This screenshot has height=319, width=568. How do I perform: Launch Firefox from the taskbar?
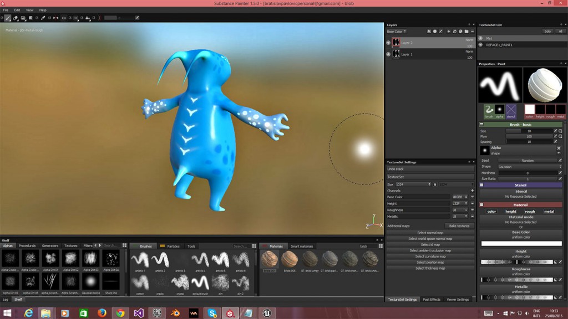tap(102, 313)
